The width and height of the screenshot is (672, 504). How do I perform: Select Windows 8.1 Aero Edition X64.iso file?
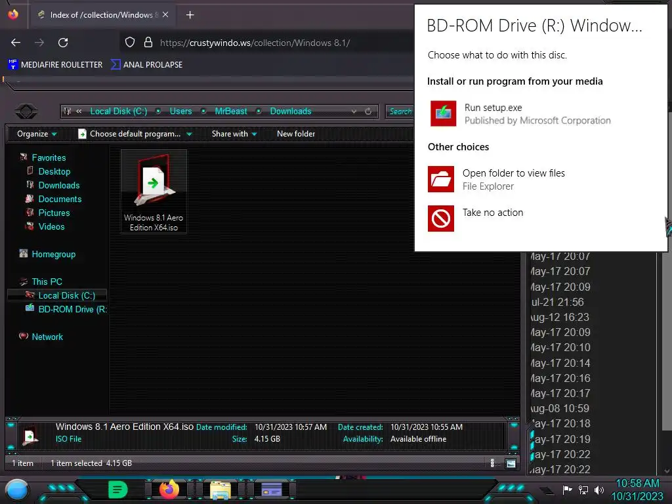point(154,191)
